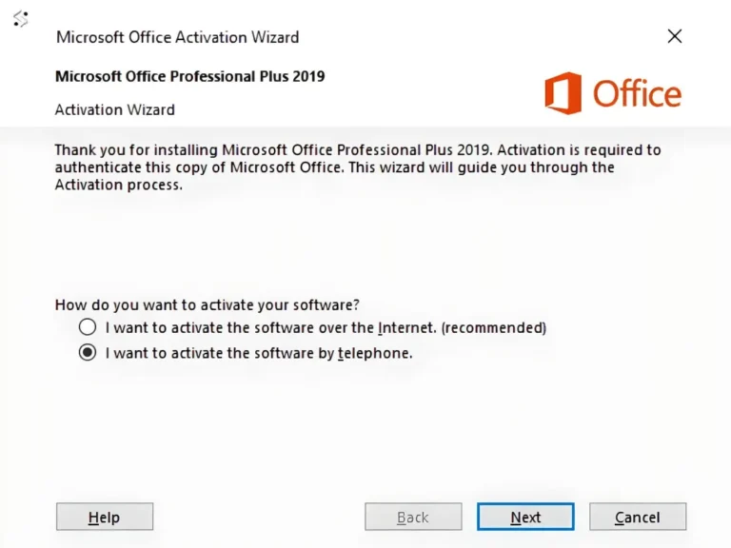Click the "Microsoft Office Activation Wizard" window title
Image resolution: width=731 pixels, height=548 pixels.
tap(178, 37)
